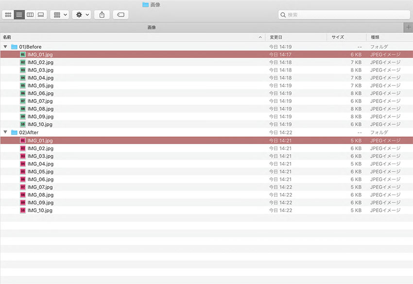Click pink 03 icon in After folder
The height and width of the screenshot is (284, 413).
[x=23, y=156]
